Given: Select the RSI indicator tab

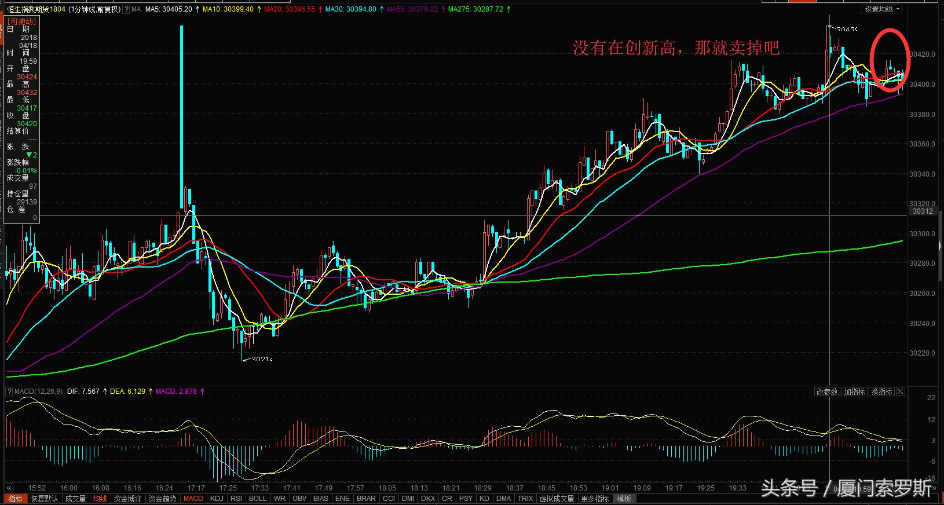Looking at the screenshot, I should coord(236,499).
